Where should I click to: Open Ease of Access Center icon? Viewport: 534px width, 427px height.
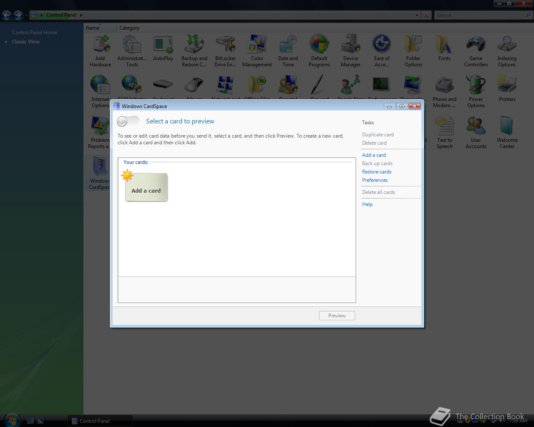click(x=382, y=50)
